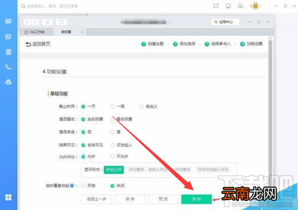Image resolution: width=298 pixels, height=210 pixels.
Task: Choose 评论仅发起人可见 display mode
Action: tap(213, 169)
